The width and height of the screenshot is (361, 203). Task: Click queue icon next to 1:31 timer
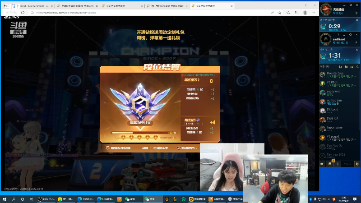point(324,56)
